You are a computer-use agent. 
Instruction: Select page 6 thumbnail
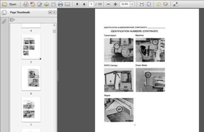click(x=31, y=78)
